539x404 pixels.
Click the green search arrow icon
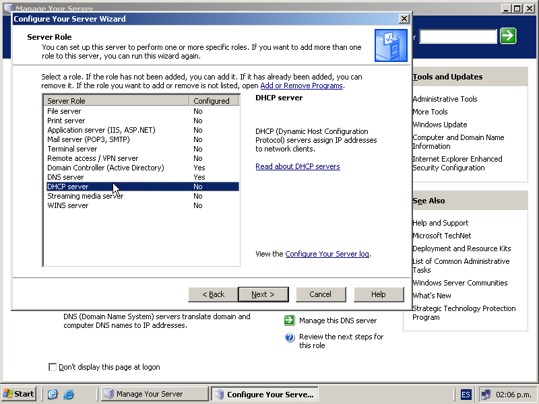tap(508, 36)
